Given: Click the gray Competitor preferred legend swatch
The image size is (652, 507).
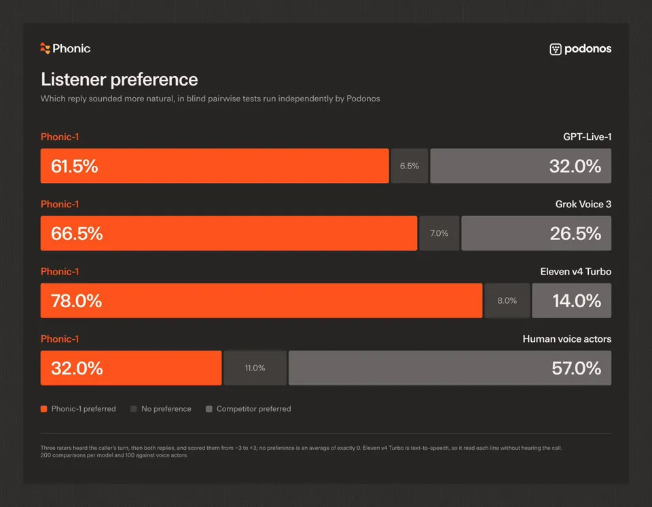Looking at the screenshot, I should click(x=209, y=408).
